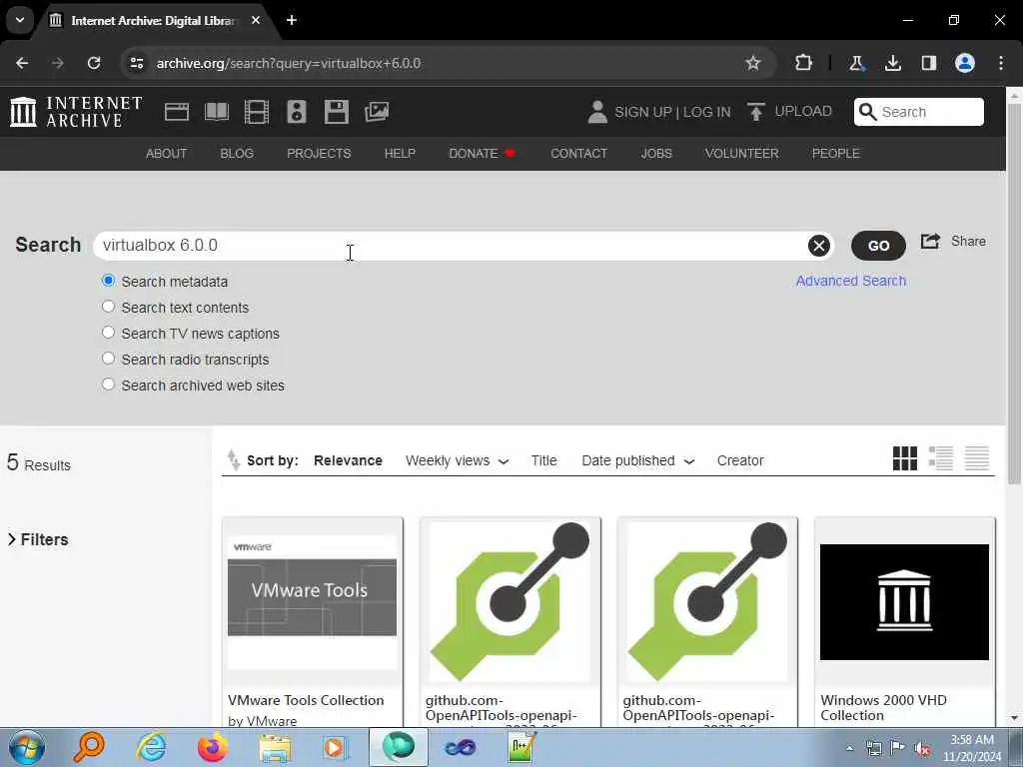Open Chrome profile avatar
This screenshot has width=1023, height=767.
965,63
